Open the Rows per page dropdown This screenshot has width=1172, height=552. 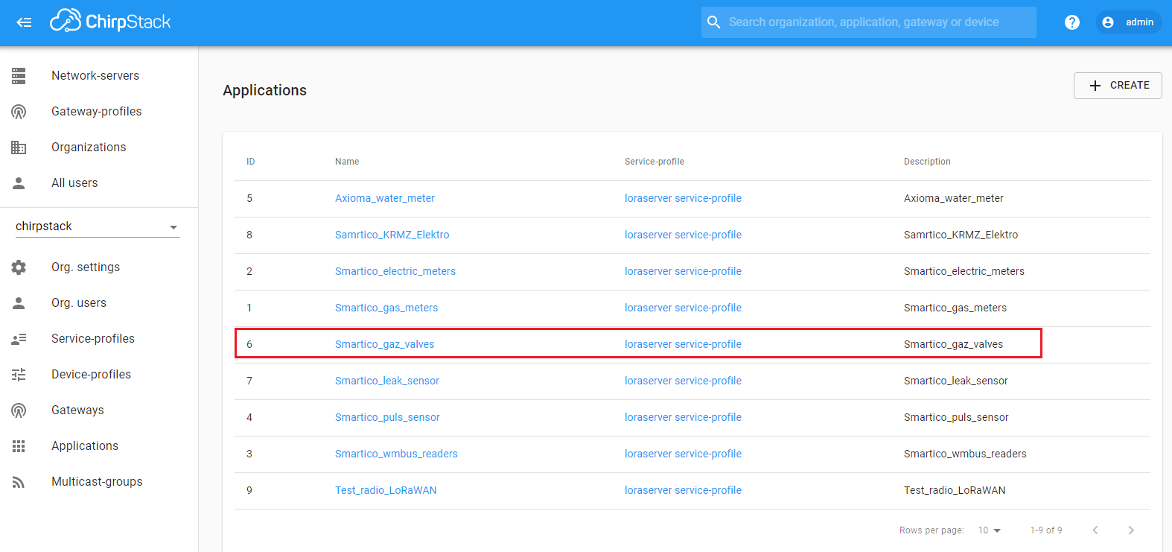click(989, 530)
